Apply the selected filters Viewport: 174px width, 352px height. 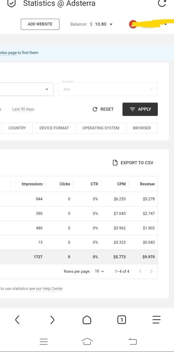[140, 109]
